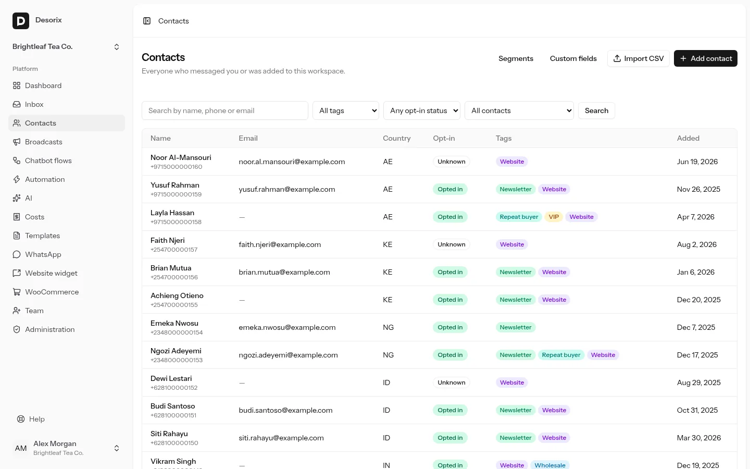Navigate to Automation section
The height and width of the screenshot is (469, 750).
(67, 179)
